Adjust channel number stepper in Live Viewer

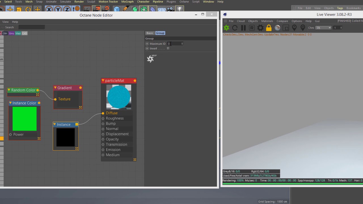341,28
